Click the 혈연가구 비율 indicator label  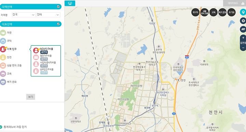coord(46,56)
